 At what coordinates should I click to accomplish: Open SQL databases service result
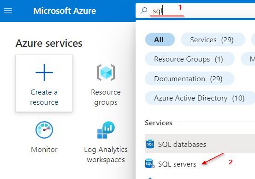click(200, 144)
